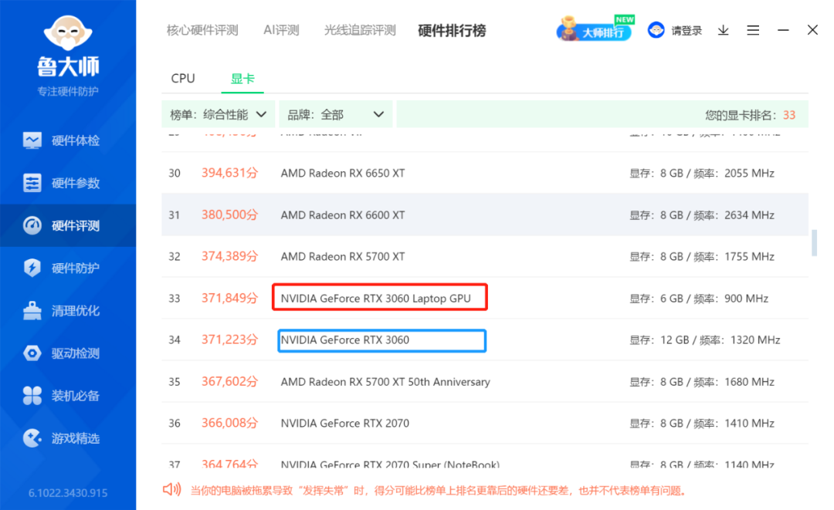Click RX 5700 XT 50th Anniversary row
Screen dimensions: 834x510
click(x=485, y=381)
